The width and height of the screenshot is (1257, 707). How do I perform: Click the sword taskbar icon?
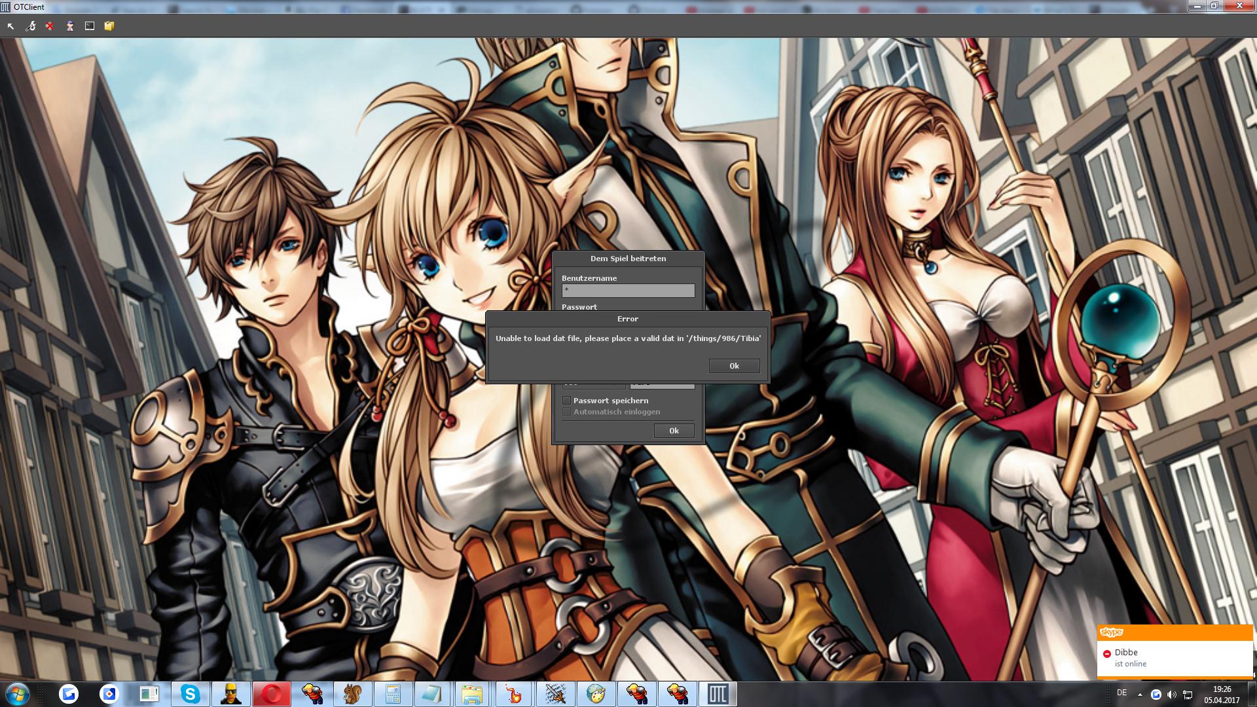[x=556, y=694]
